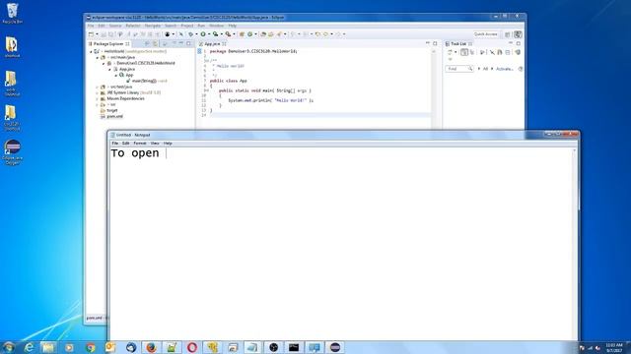Image resolution: width=631 pixels, height=354 pixels.
Task: Open Google Chrome from taskbar
Action: click(90, 347)
